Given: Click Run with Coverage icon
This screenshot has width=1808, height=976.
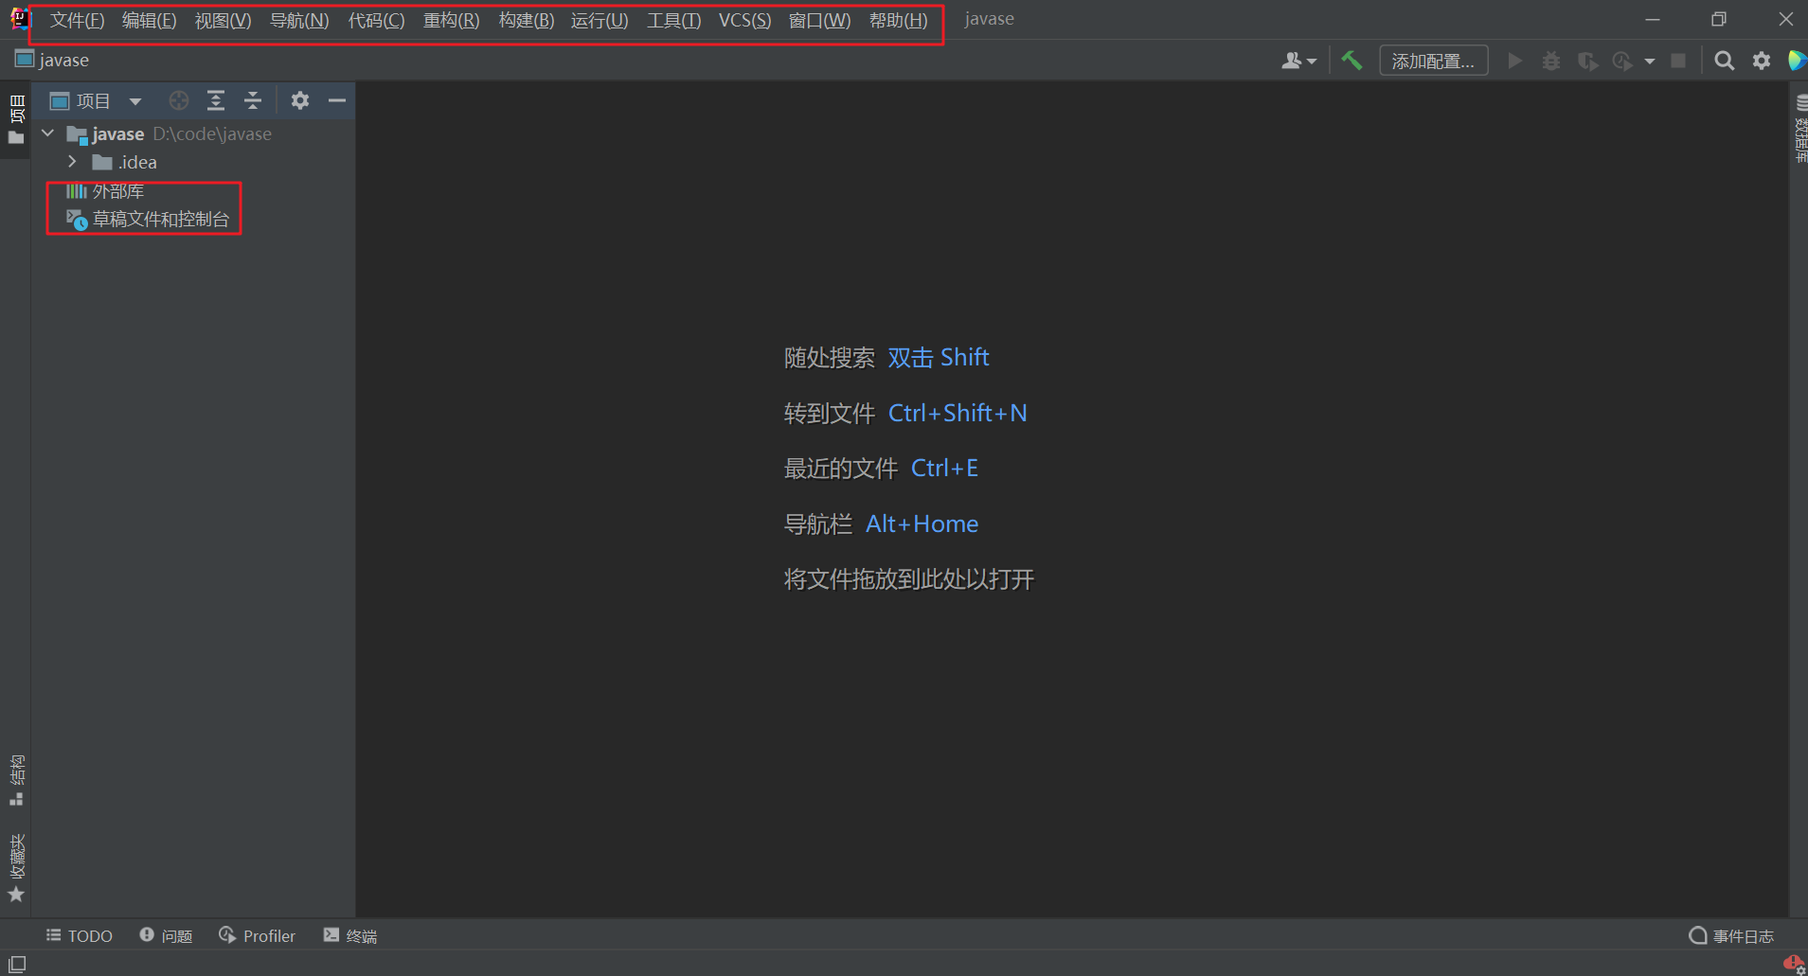Looking at the screenshot, I should click(x=1587, y=61).
